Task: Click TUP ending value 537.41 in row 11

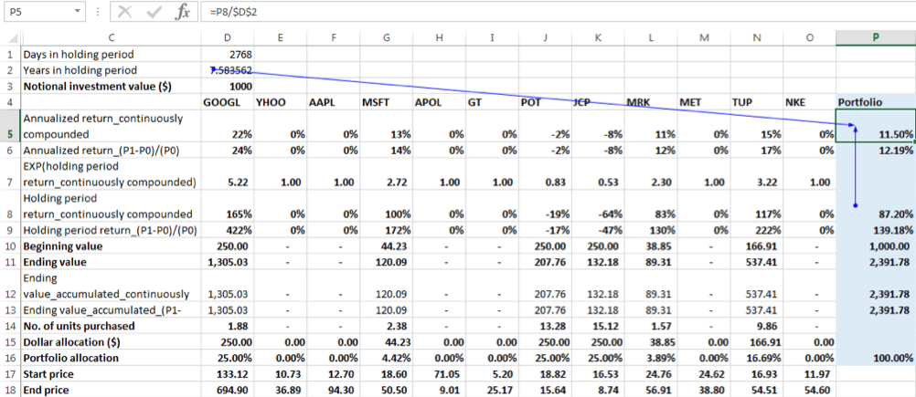Action: tap(757, 262)
